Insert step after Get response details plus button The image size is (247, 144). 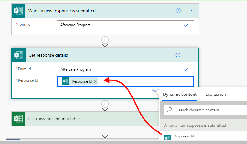point(105,104)
